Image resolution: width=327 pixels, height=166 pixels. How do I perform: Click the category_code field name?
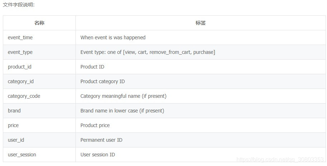(x=24, y=96)
